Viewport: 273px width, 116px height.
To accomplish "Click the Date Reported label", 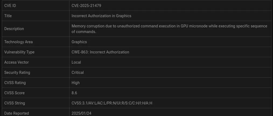I will [16, 113].
